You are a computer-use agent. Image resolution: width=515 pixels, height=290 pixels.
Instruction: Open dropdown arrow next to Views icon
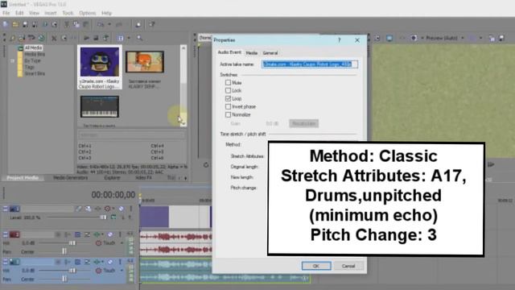pos(129,38)
